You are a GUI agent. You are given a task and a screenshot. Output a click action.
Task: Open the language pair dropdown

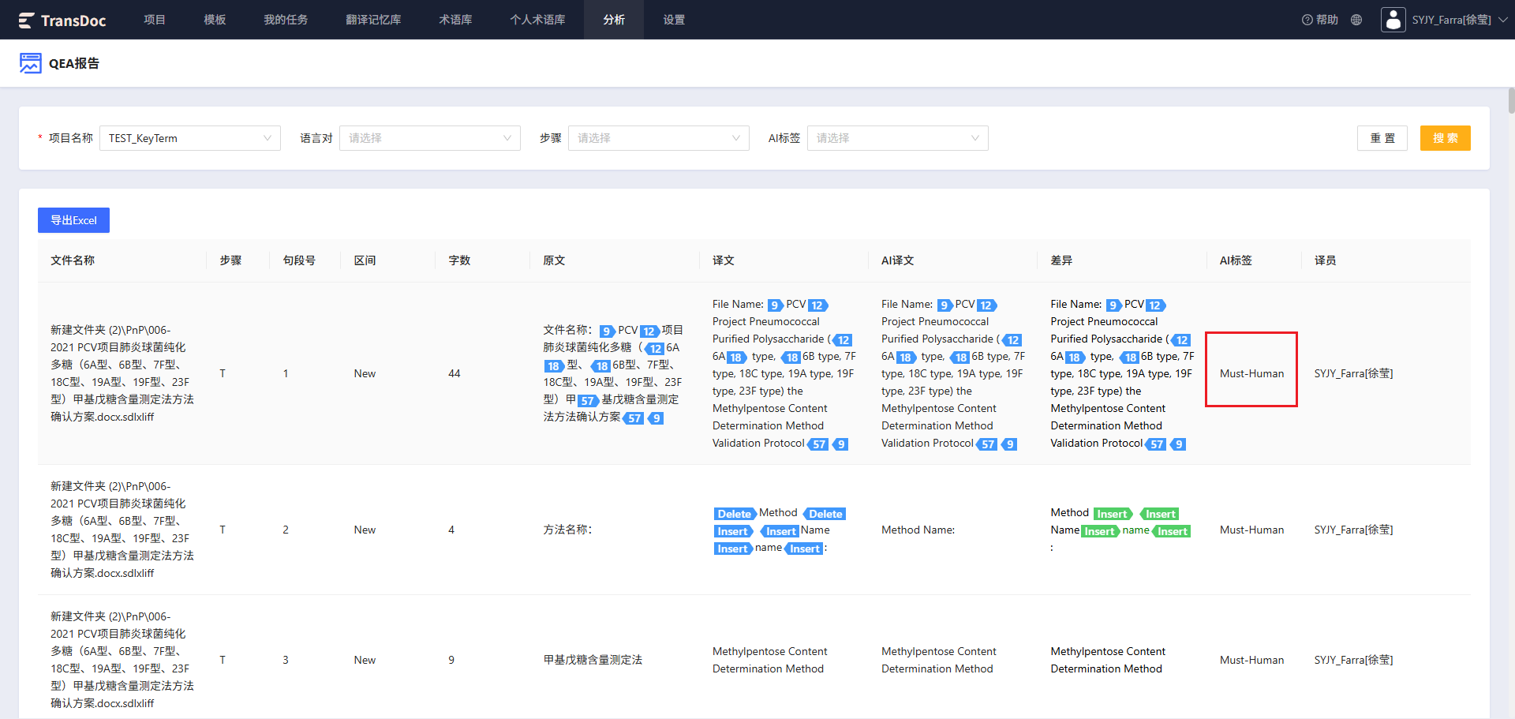[430, 138]
